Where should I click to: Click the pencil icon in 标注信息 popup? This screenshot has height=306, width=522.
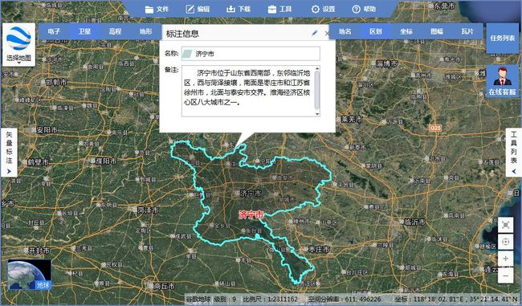pyautogui.click(x=315, y=33)
